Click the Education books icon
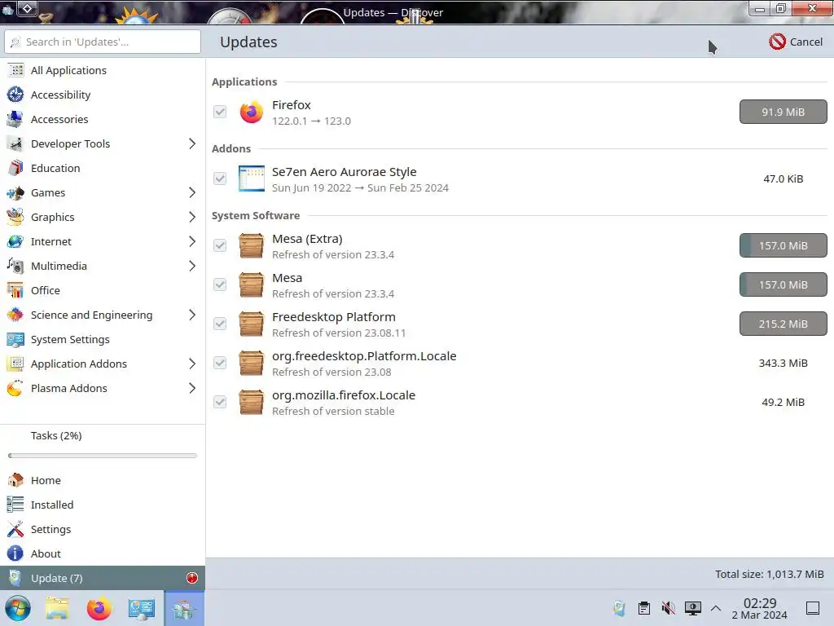This screenshot has height=626, width=834. (15, 168)
